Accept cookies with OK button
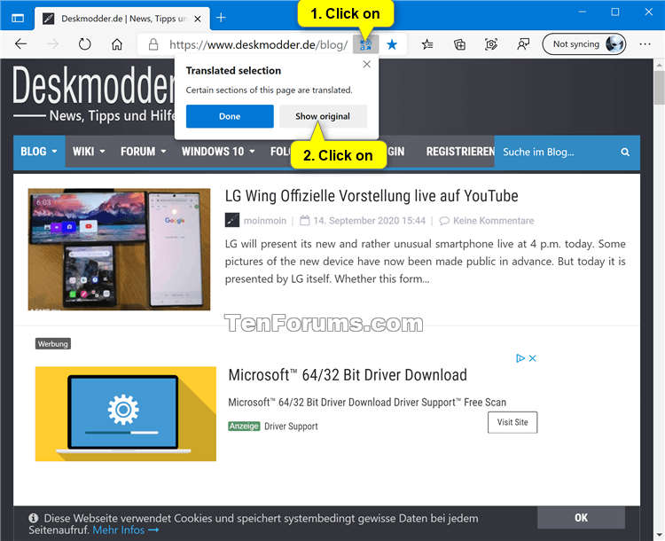Viewport: 665px width, 541px height. 581,518
